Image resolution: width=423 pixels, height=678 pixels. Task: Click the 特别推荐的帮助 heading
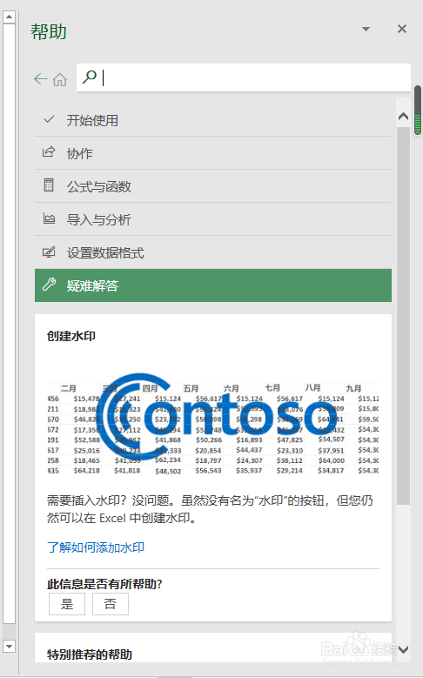click(90, 655)
